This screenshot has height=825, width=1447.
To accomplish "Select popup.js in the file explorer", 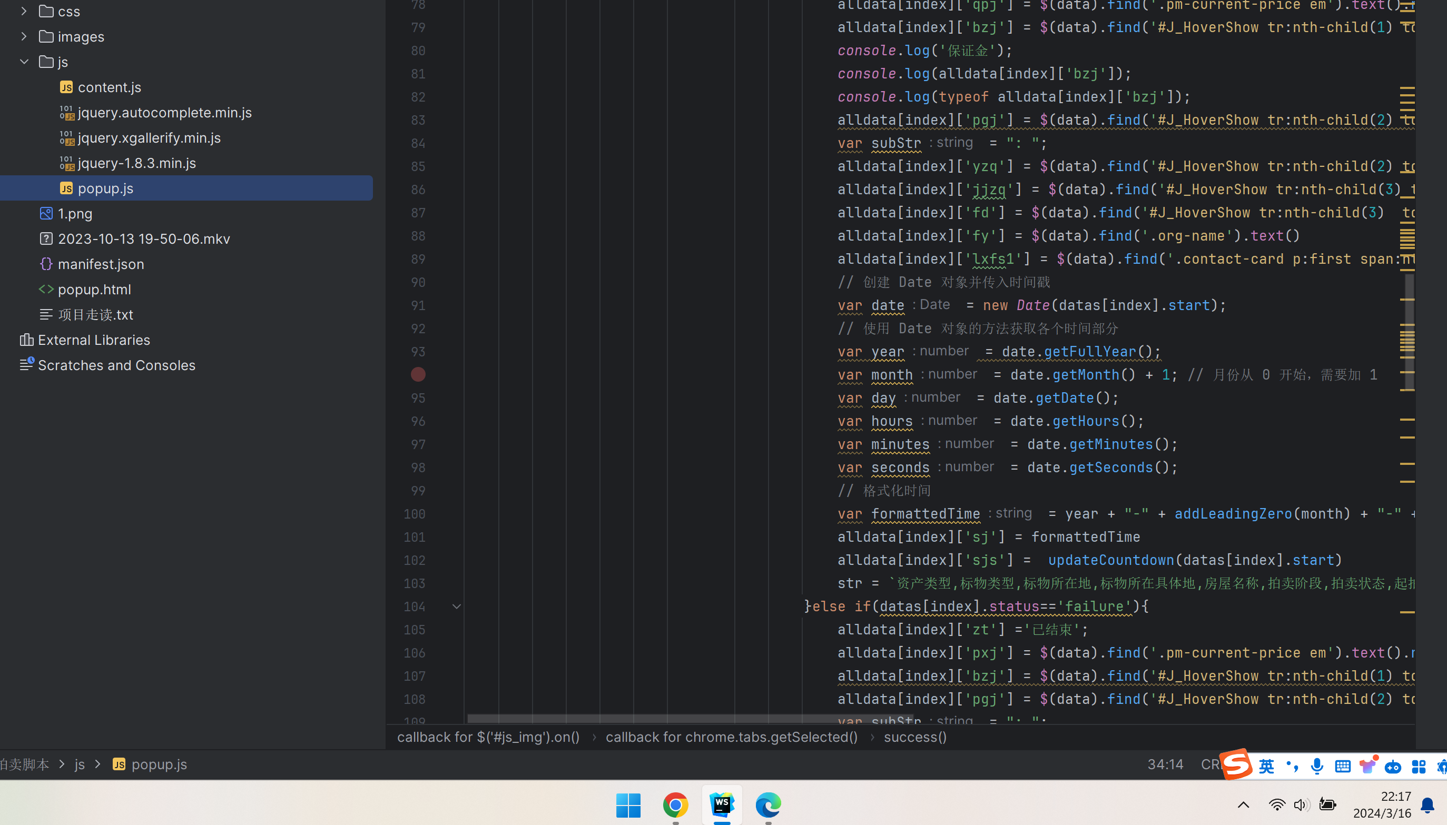I will point(106,187).
